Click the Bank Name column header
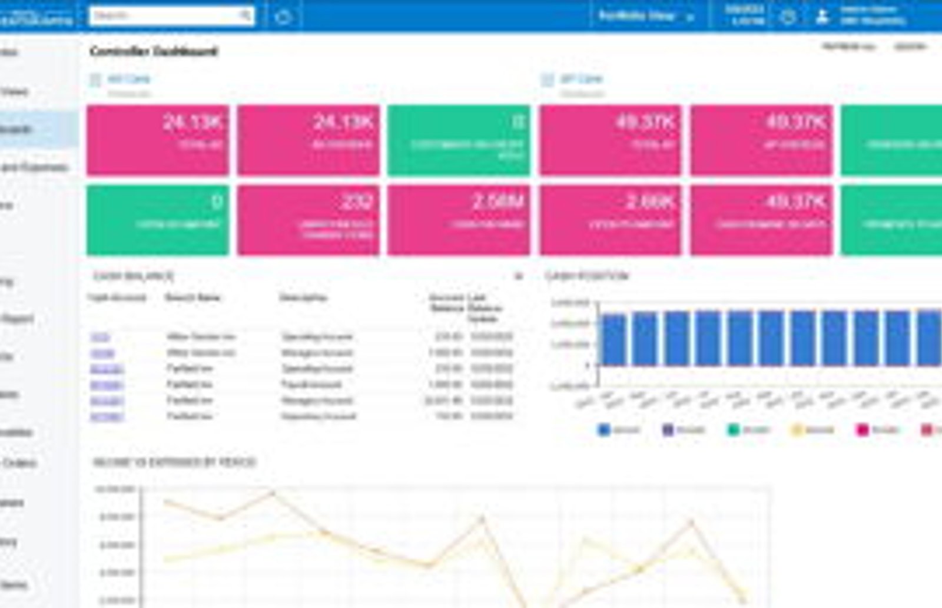 pyautogui.click(x=193, y=298)
